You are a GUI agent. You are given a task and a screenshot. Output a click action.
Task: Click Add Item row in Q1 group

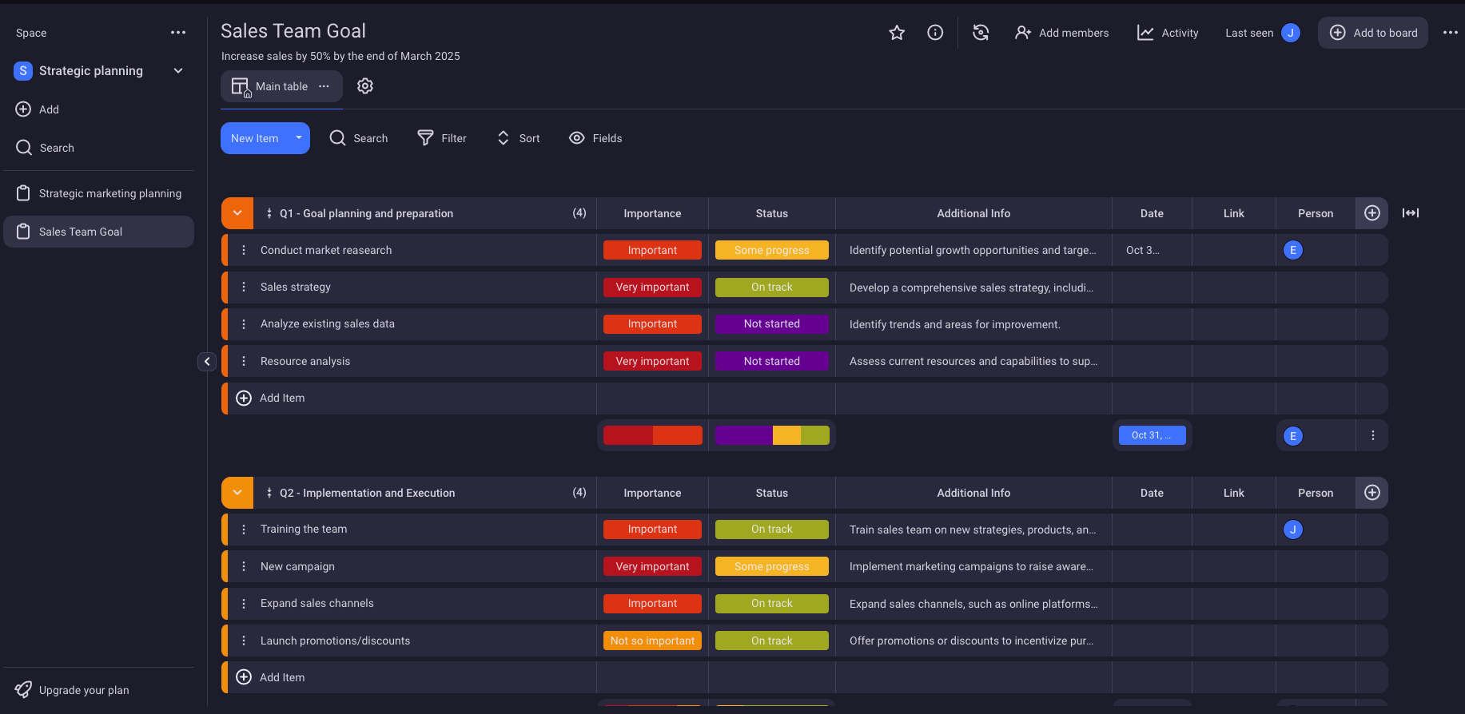(281, 398)
